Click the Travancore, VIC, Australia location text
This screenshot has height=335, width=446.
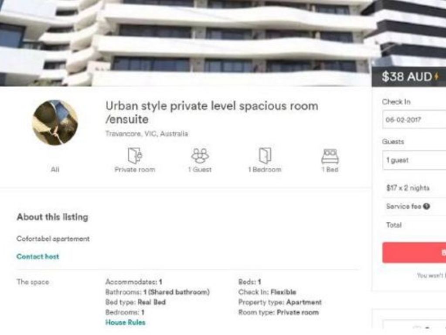tap(147, 134)
